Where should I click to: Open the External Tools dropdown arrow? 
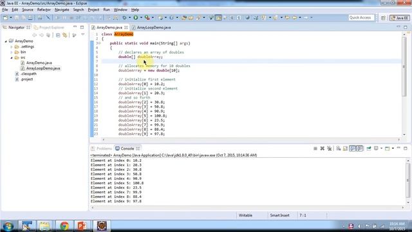point(153,17)
